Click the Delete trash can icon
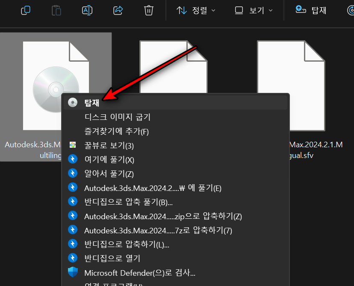 tap(148, 10)
